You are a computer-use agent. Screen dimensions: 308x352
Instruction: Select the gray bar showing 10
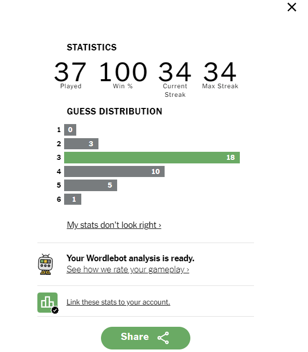click(x=114, y=171)
